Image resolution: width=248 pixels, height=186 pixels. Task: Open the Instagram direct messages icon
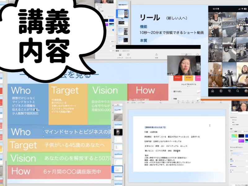pyautogui.click(x=229, y=91)
